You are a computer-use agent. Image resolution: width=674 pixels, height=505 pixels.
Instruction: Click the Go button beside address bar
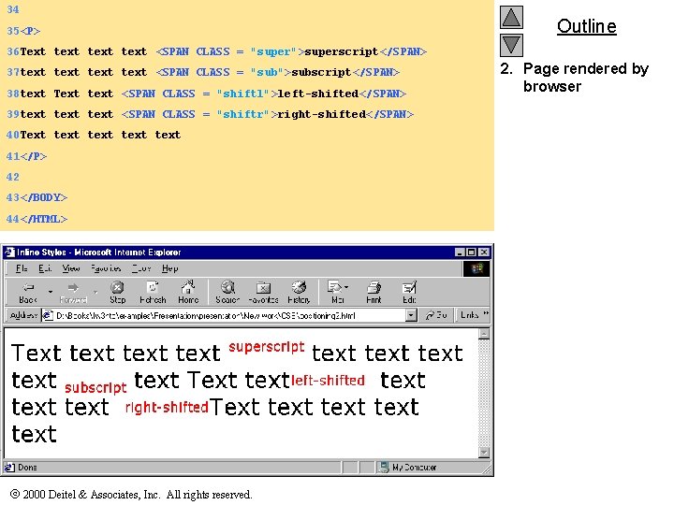click(436, 315)
